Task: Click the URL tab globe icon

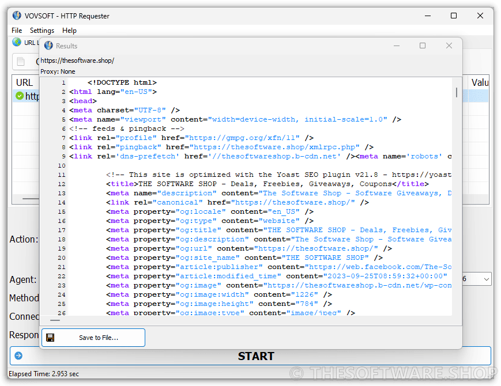Action: click(17, 42)
